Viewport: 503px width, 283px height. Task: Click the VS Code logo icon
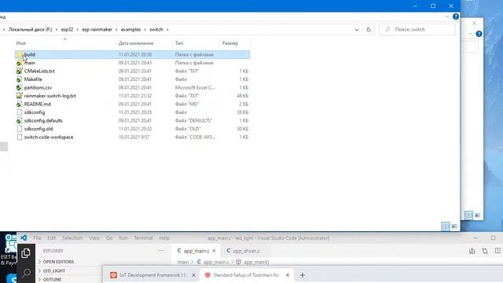coord(24,237)
